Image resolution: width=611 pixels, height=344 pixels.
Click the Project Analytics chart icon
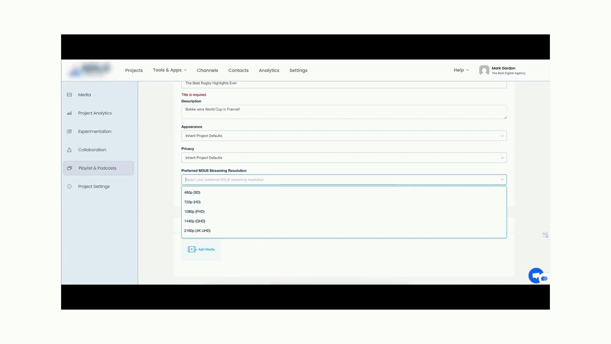click(x=69, y=113)
